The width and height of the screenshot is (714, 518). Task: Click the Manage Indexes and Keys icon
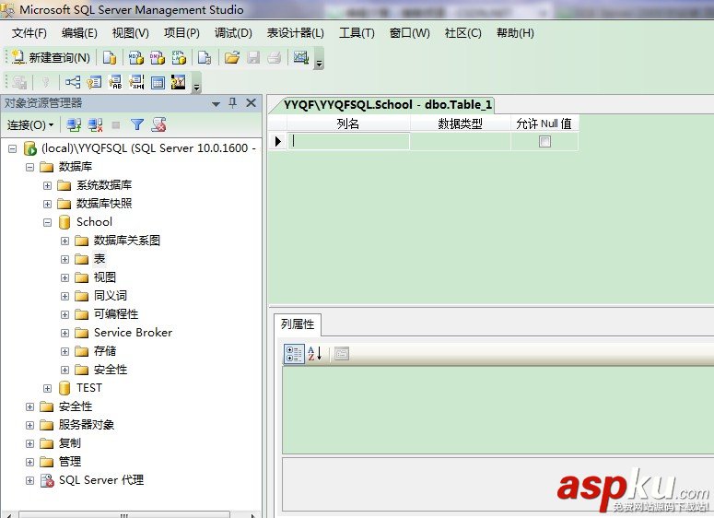pos(94,82)
